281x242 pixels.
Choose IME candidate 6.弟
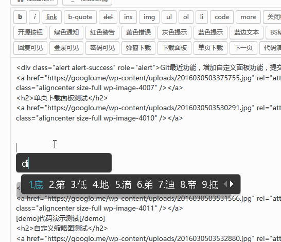145,185
